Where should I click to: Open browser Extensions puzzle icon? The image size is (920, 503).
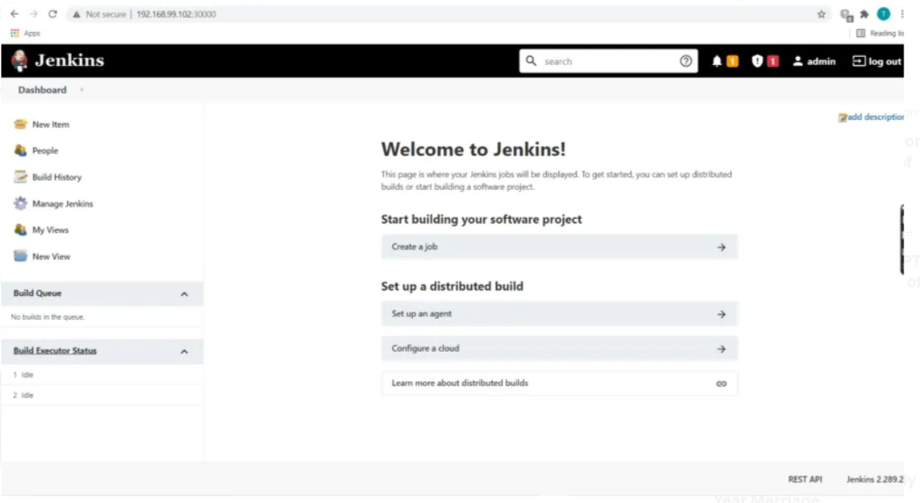tap(865, 14)
